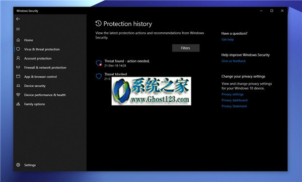
Task: Open Settings in the sidebar
Action: click(x=30, y=165)
